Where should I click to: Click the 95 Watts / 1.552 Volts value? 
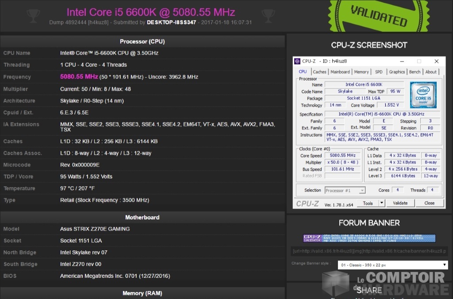pyautogui.click(x=86, y=176)
